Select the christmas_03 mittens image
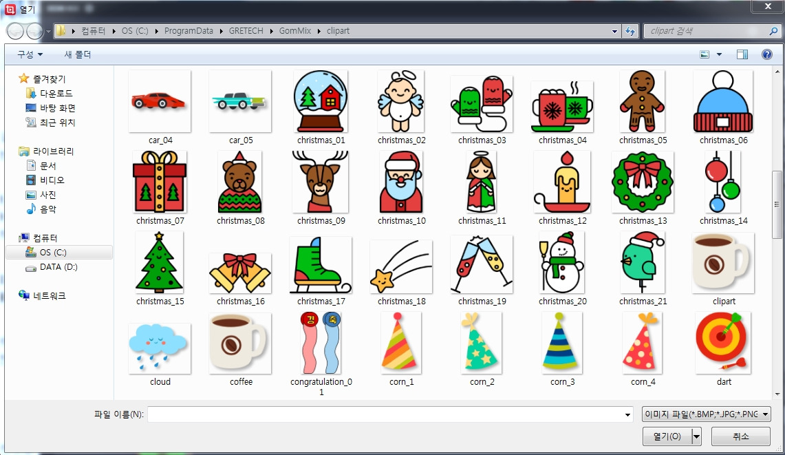This screenshot has height=455, width=785. [482, 104]
